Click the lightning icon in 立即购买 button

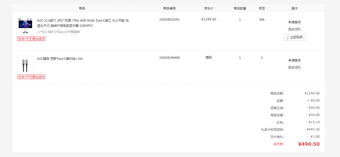[x=287, y=38]
